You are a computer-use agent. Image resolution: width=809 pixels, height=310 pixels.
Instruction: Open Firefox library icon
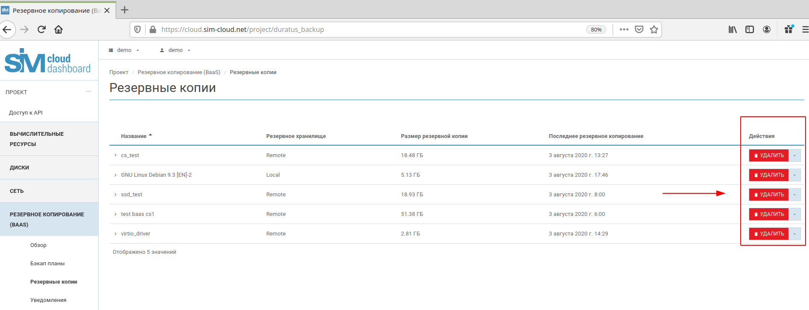click(733, 29)
